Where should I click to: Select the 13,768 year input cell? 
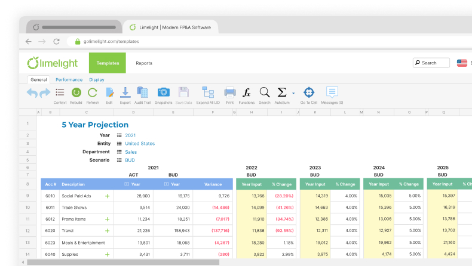click(252, 196)
